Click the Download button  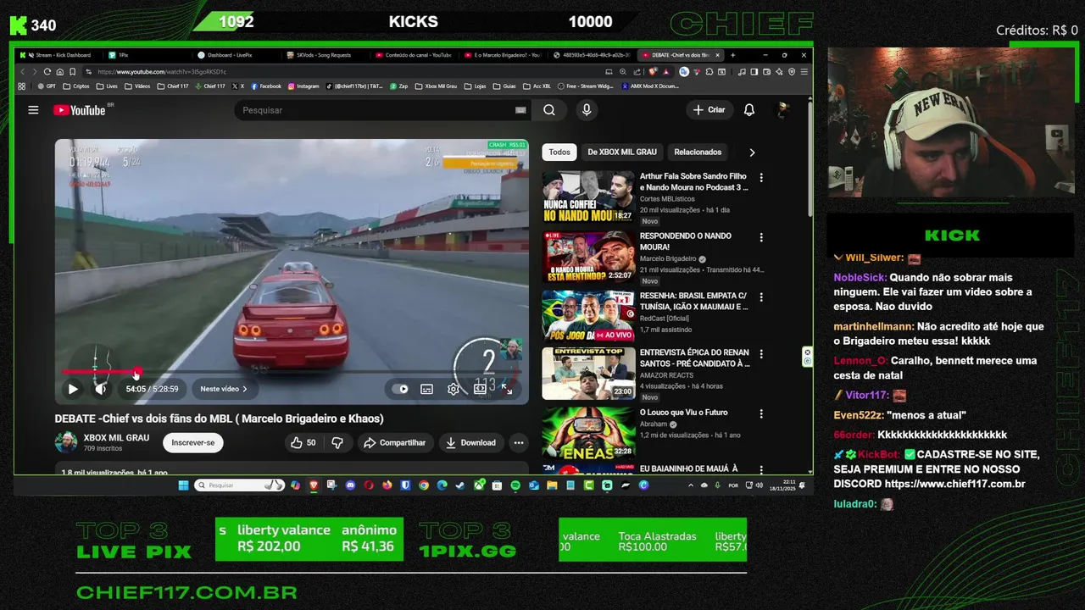[x=470, y=442]
